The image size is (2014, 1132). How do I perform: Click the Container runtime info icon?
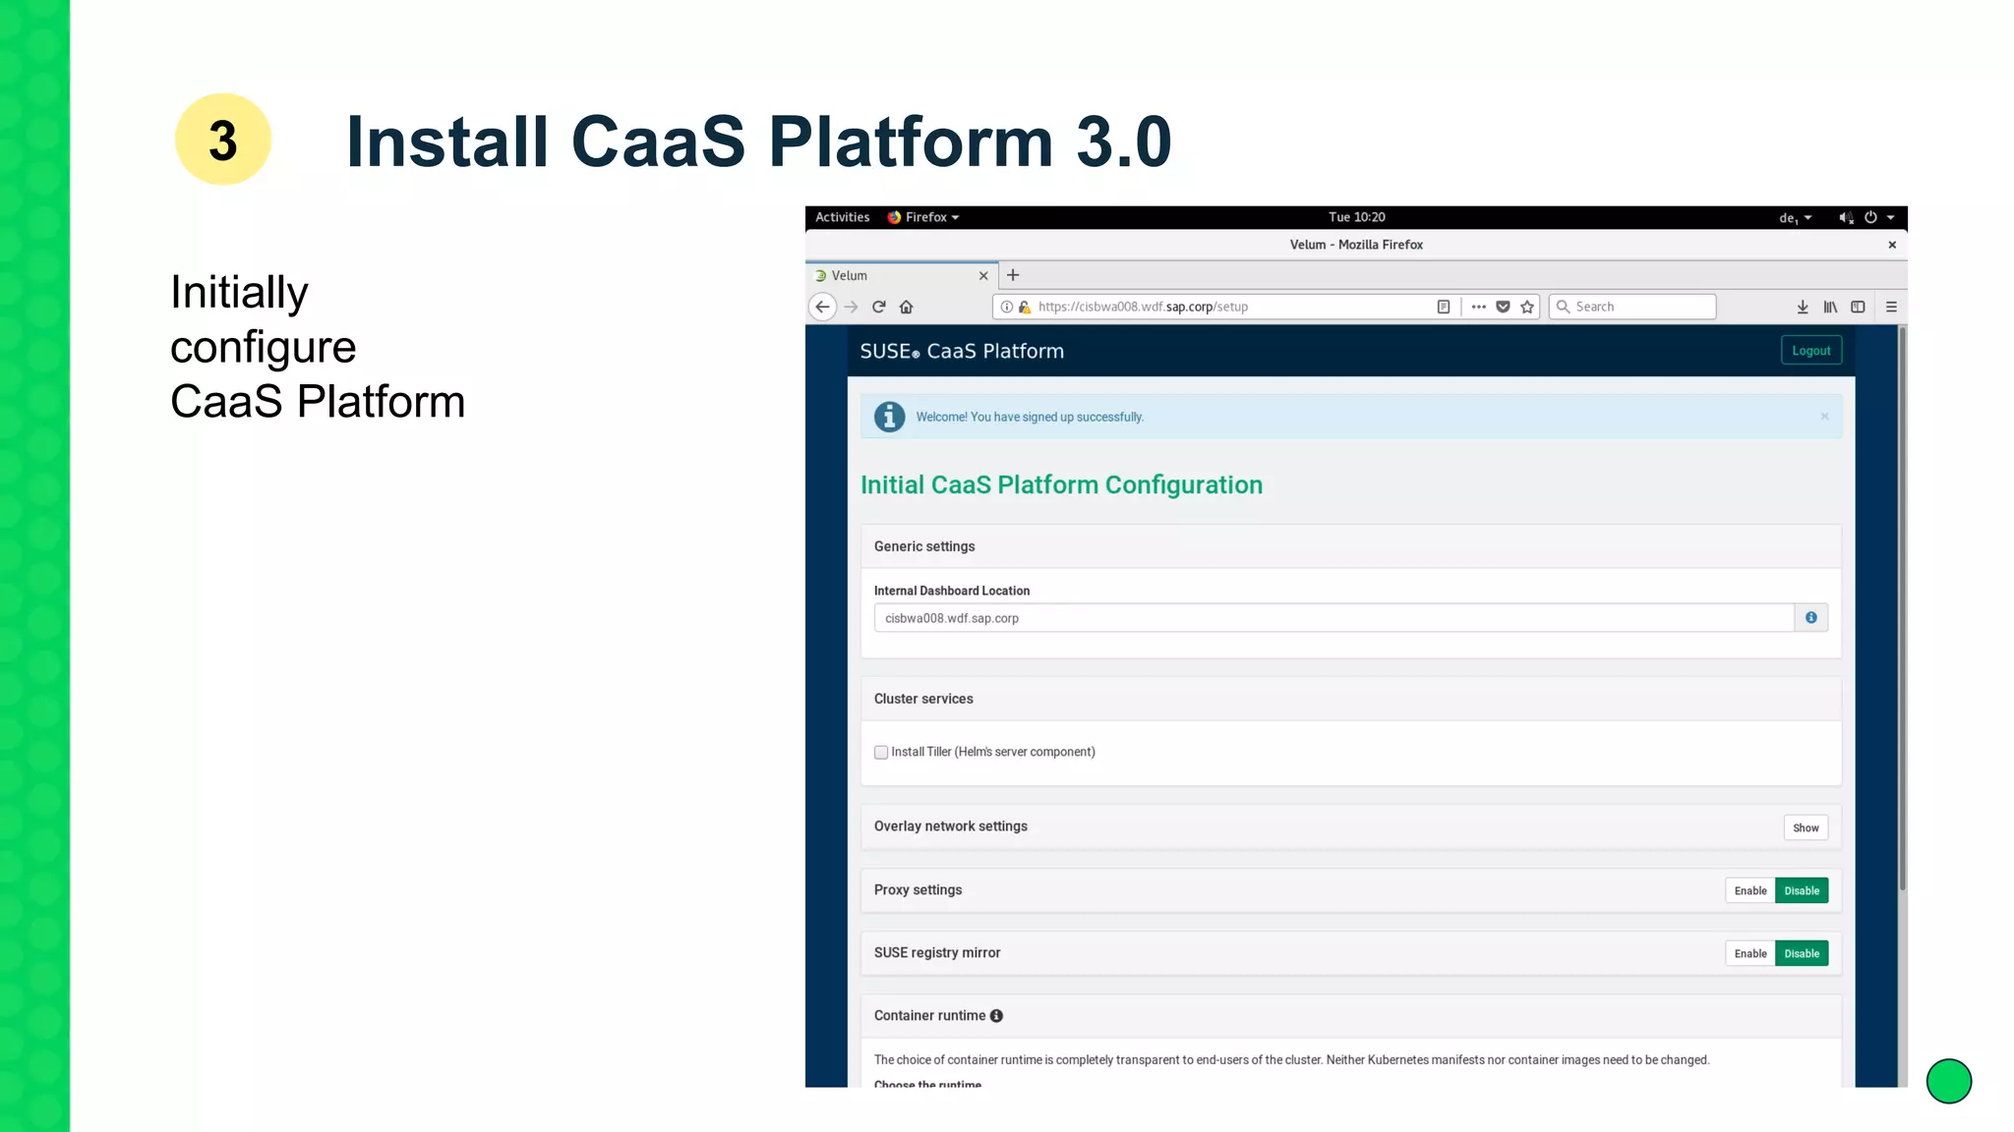coord(996,1016)
